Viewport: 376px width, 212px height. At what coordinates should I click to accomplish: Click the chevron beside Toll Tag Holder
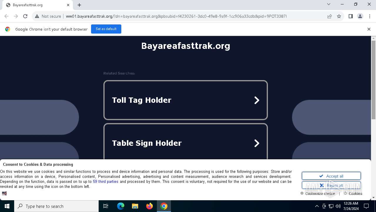click(x=256, y=100)
